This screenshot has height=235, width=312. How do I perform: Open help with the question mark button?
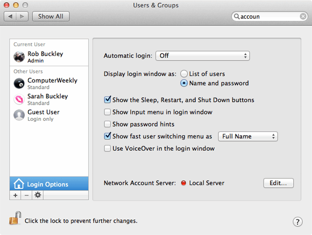click(x=297, y=222)
